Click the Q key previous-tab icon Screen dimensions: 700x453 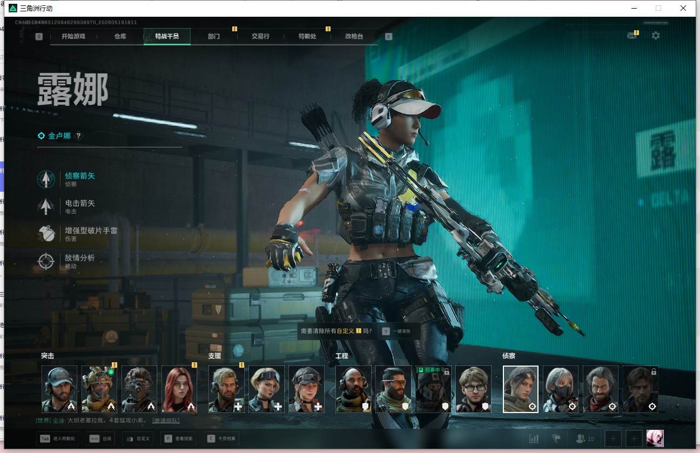[x=39, y=37]
